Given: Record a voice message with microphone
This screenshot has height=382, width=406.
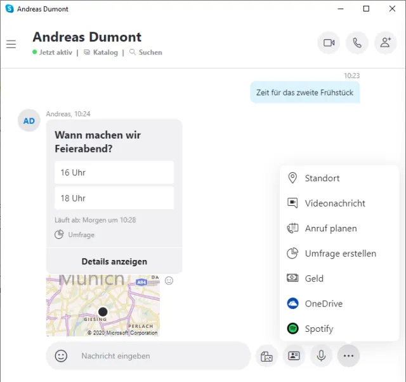Looking at the screenshot, I should pyautogui.click(x=321, y=356).
